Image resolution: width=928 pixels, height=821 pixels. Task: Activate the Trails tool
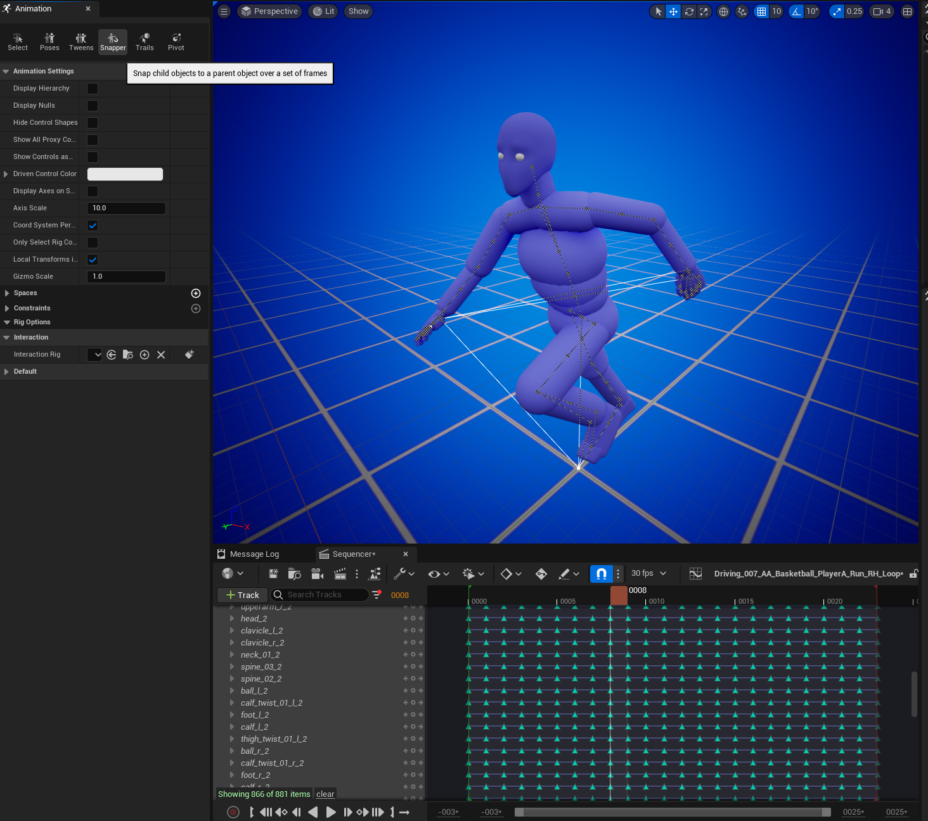pos(145,42)
